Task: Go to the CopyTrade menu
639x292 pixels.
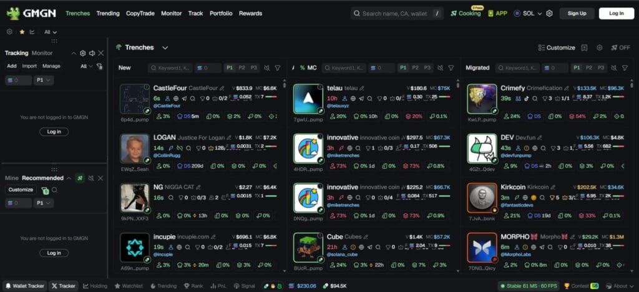Action: coord(140,13)
